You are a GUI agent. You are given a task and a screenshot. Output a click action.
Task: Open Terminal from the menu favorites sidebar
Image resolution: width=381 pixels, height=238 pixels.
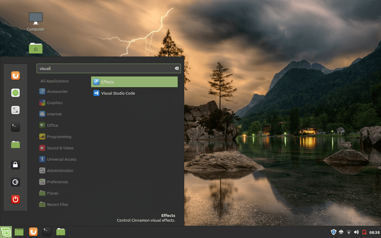[x=15, y=127]
